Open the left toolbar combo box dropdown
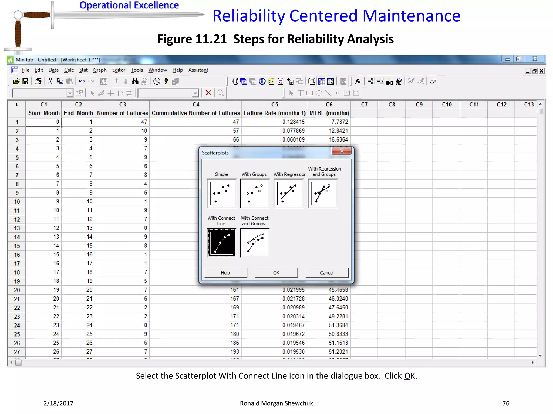Image resolution: width=553 pixels, height=414 pixels. [x=70, y=93]
